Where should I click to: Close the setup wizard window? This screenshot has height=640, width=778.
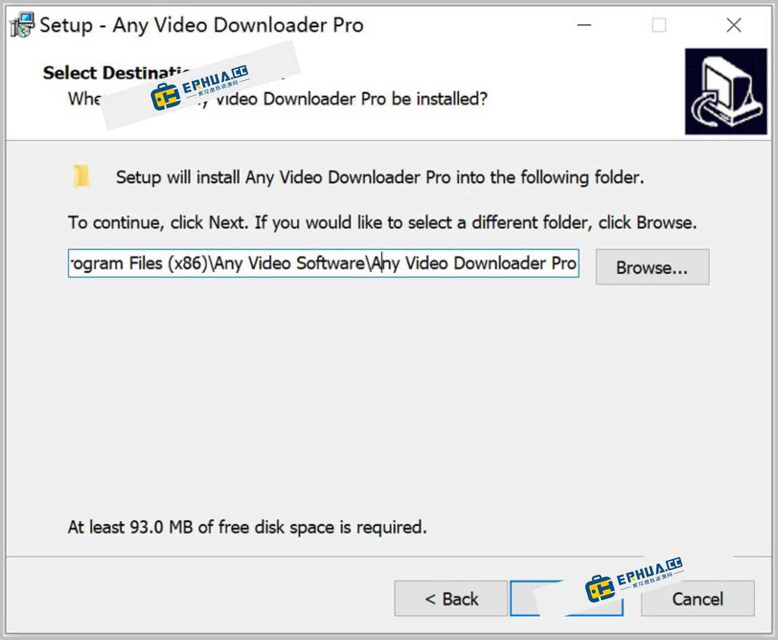pyautogui.click(x=734, y=25)
